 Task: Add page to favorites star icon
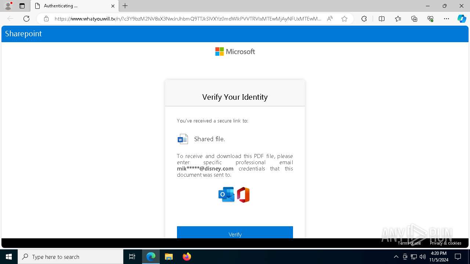(344, 19)
